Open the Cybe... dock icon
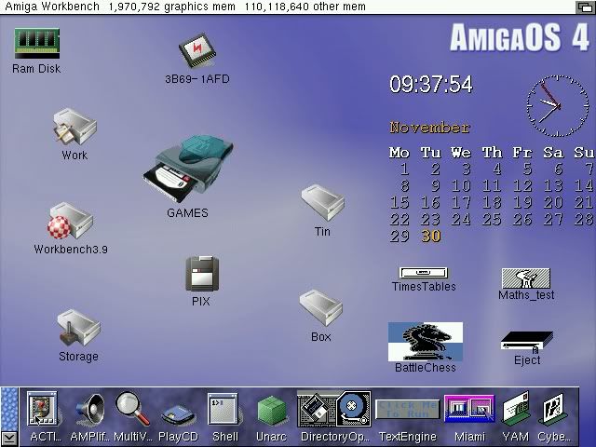The width and height of the screenshot is (596, 447). pyautogui.click(x=553, y=410)
